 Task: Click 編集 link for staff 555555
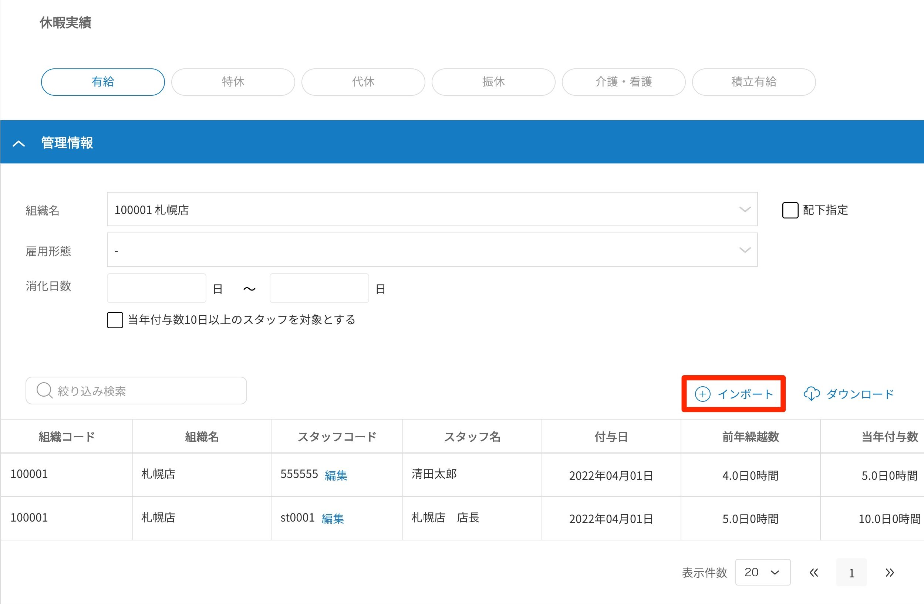point(336,475)
